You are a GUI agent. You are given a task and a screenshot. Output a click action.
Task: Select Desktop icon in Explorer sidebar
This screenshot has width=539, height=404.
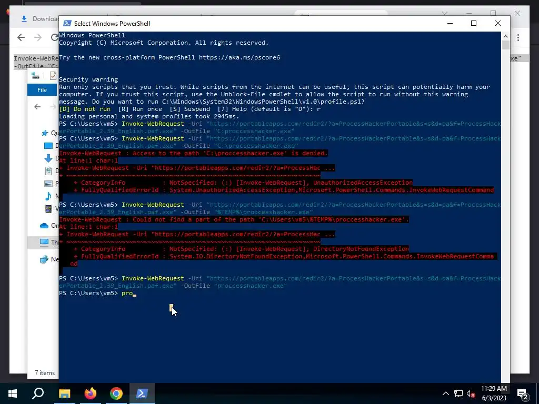point(48,146)
